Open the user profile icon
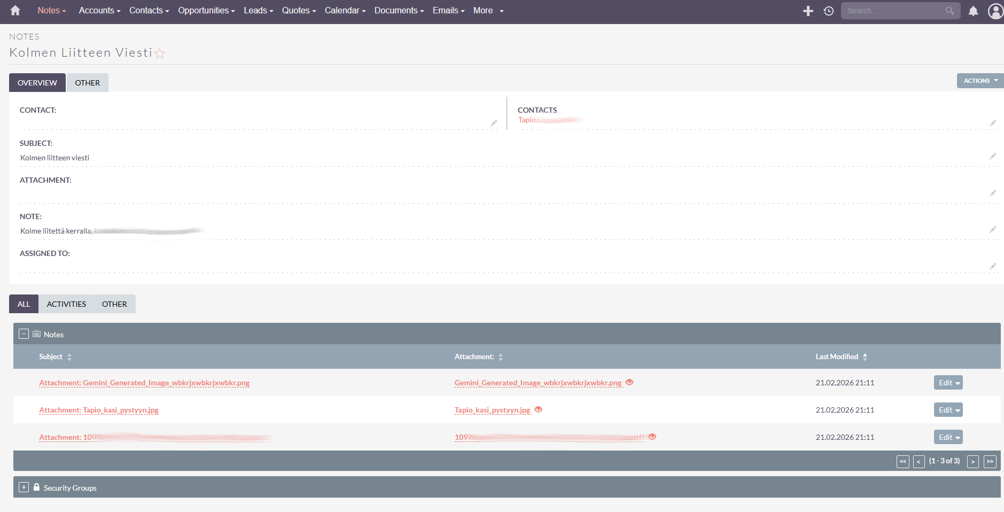 point(995,11)
